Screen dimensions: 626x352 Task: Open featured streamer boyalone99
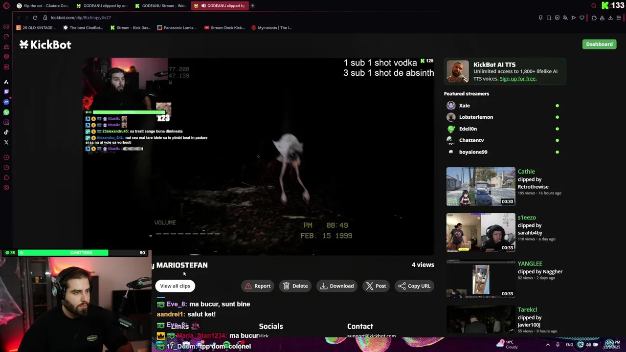pos(473,152)
